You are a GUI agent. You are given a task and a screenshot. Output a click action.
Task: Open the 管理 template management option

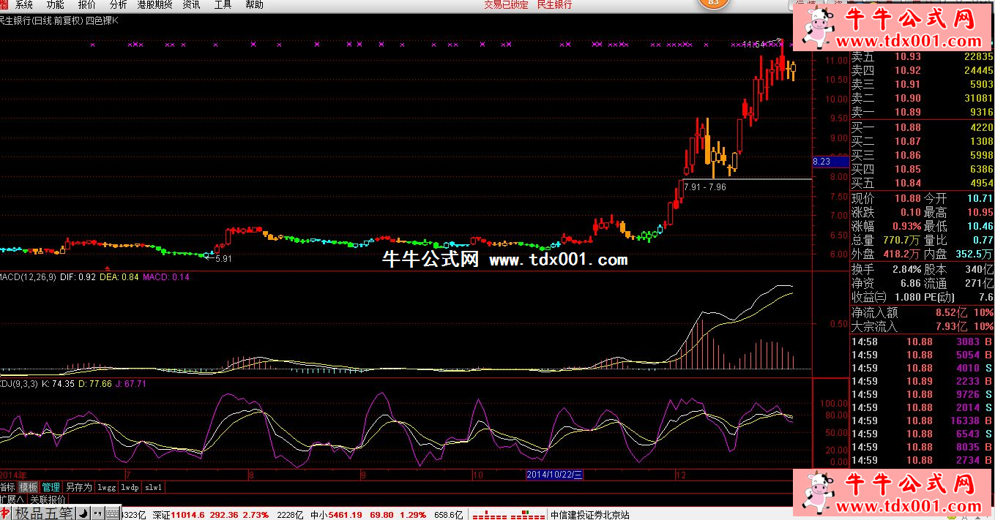51,487
